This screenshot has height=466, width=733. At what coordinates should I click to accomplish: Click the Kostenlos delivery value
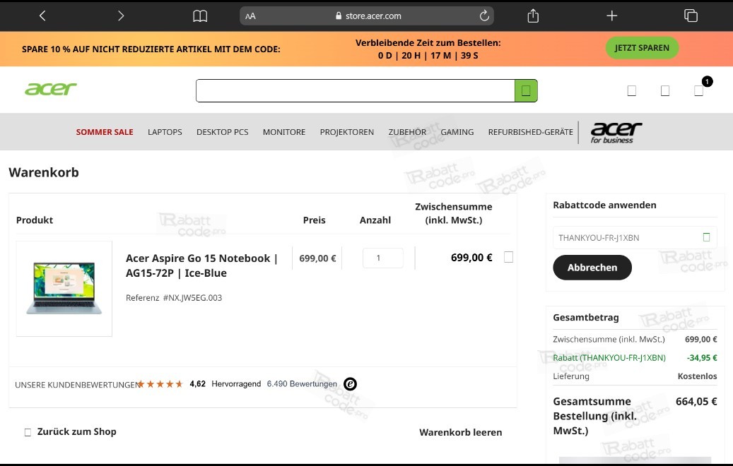coord(697,376)
